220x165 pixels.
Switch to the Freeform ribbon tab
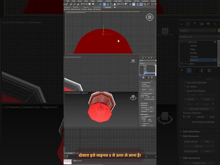click(x=76, y=7)
